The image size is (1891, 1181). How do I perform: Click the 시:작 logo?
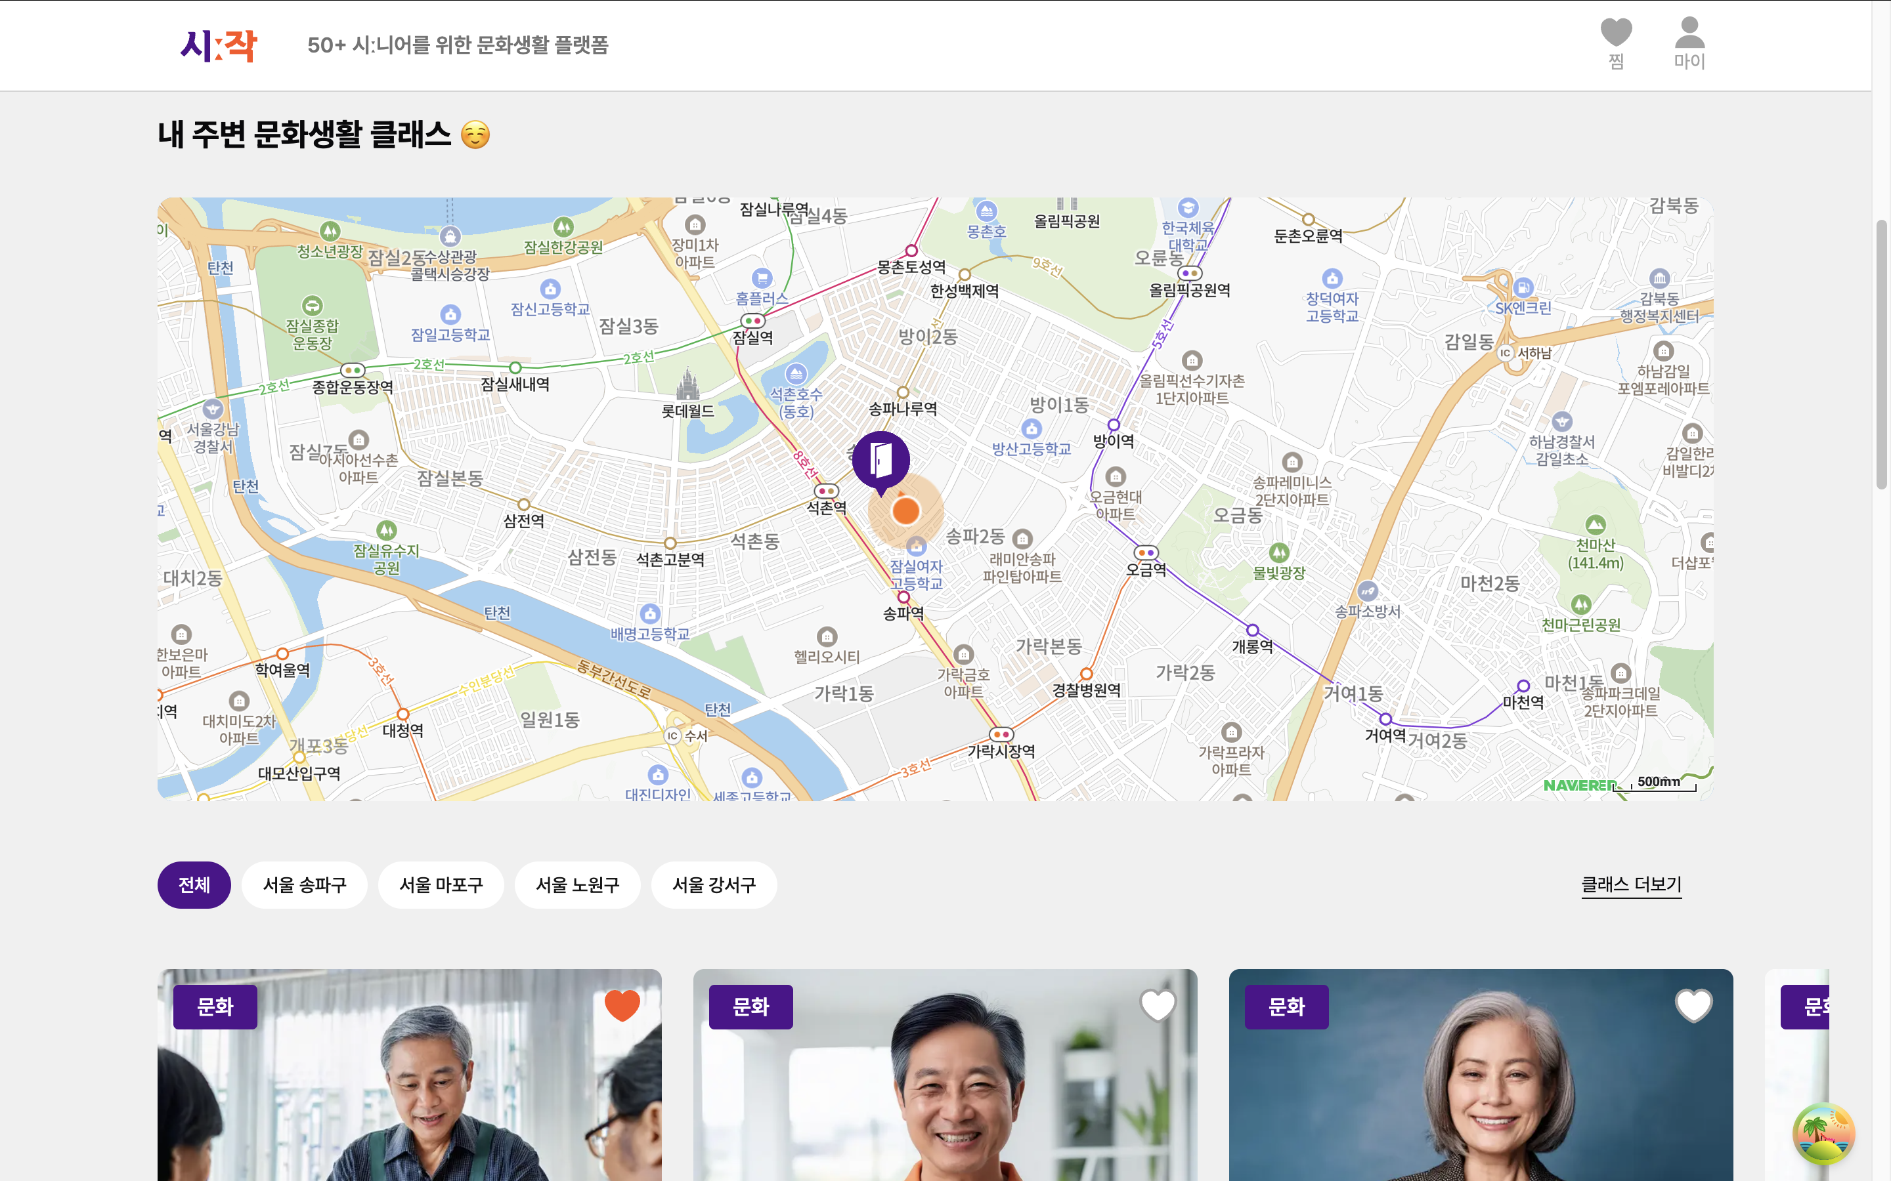(219, 45)
